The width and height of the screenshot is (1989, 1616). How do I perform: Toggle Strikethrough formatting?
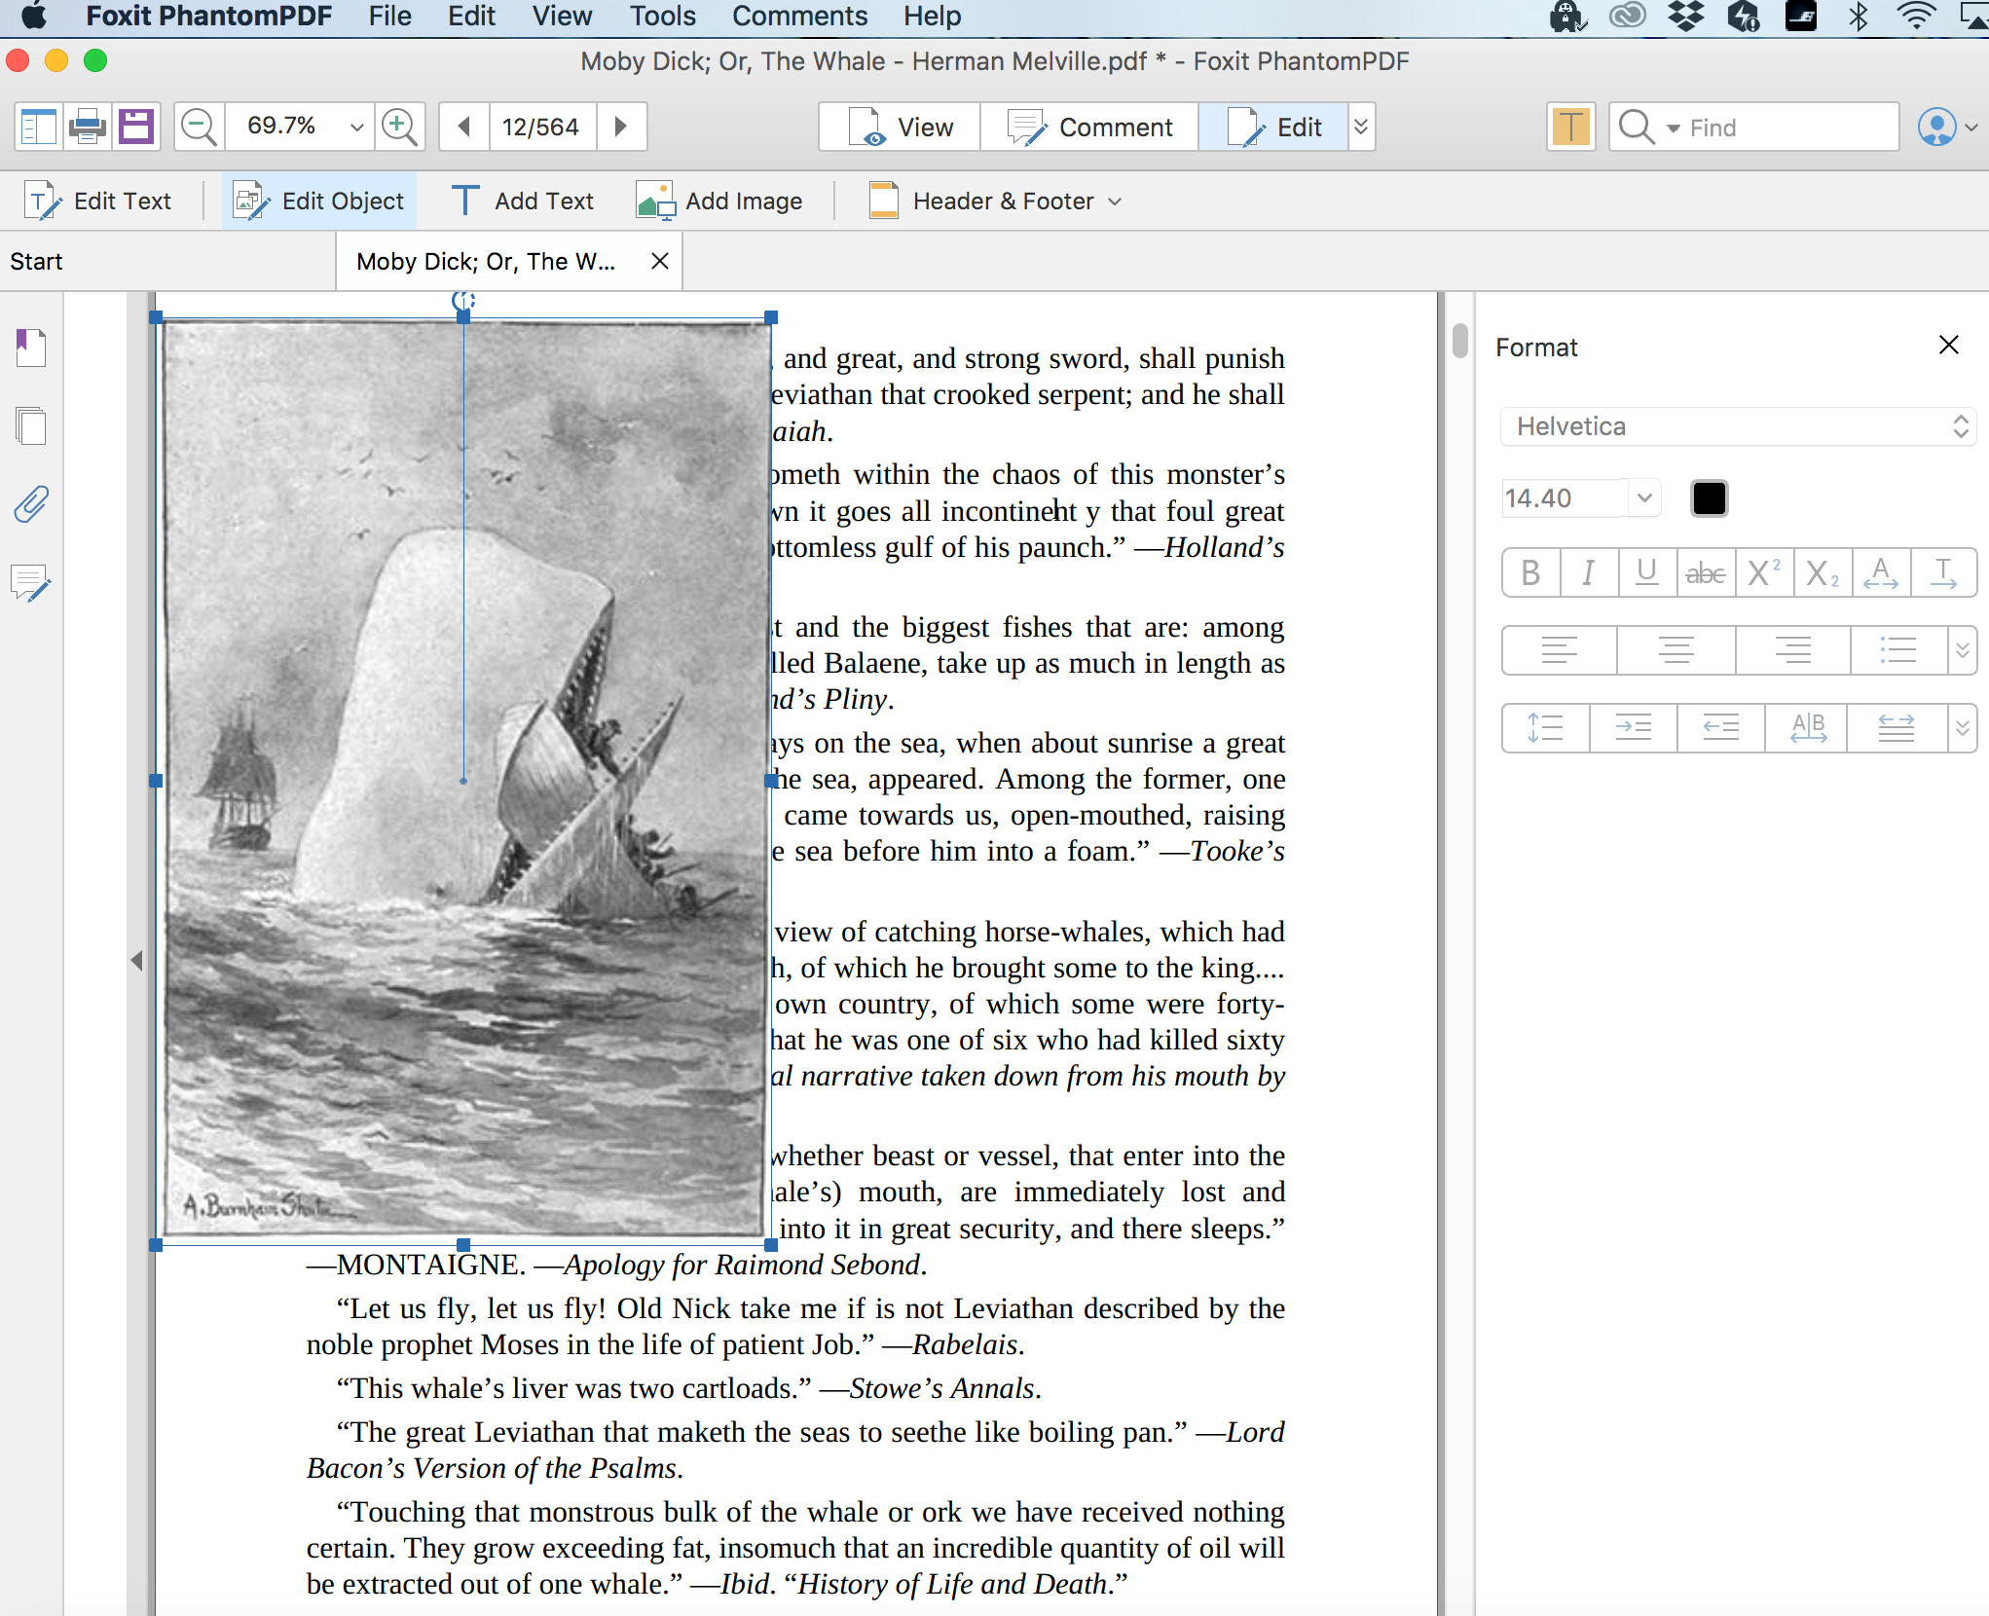pos(1706,572)
